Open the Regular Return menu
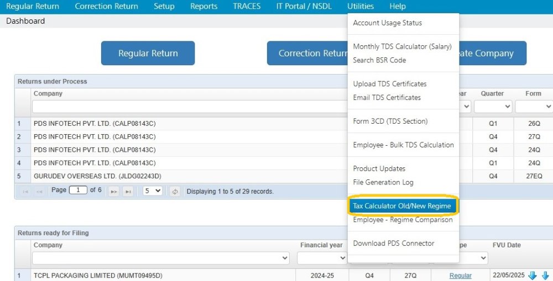 click(33, 6)
